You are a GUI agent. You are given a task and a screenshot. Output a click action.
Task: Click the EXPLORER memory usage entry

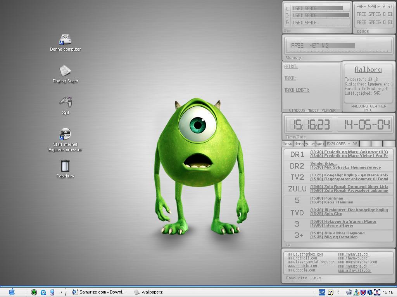click(342, 144)
